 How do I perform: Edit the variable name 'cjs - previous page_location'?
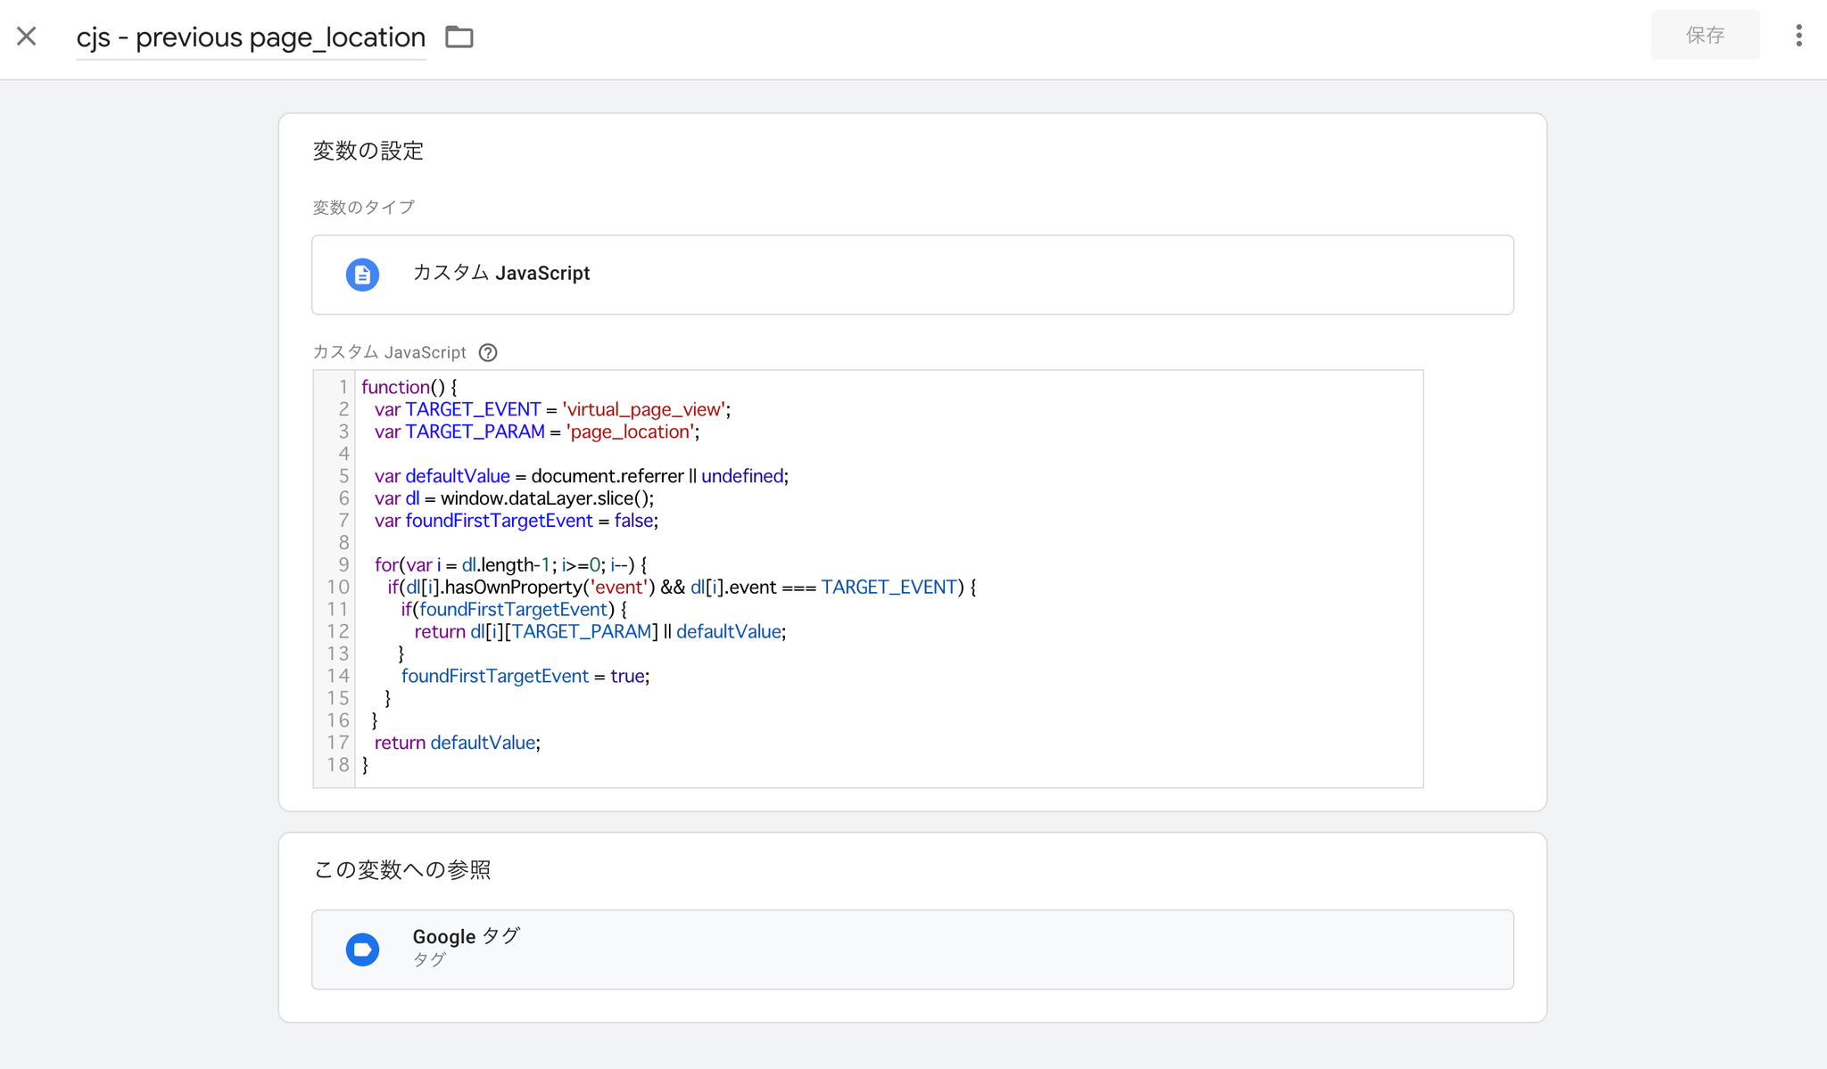pos(251,37)
